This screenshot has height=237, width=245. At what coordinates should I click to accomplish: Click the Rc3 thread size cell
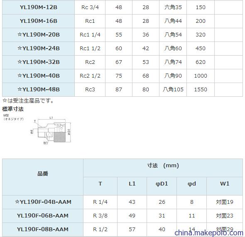click(x=90, y=90)
